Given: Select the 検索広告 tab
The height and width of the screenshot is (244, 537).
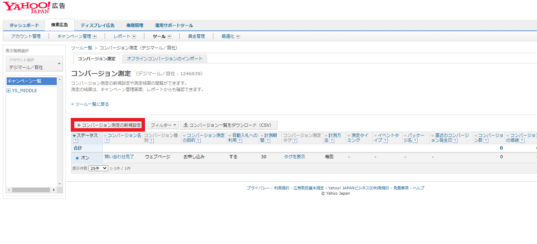Looking at the screenshot, I should (x=60, y=25).
